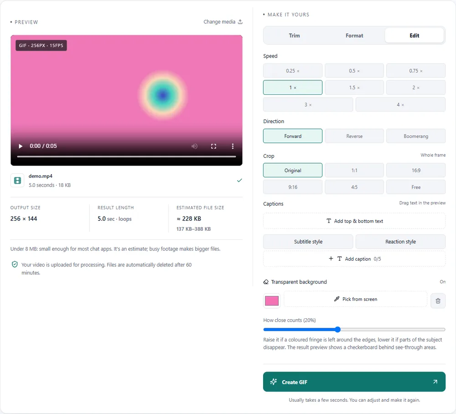The width and height of the screenshot is (456, 414).
Task: Apply Reaction style captions
Action: [x=400, y=242]
